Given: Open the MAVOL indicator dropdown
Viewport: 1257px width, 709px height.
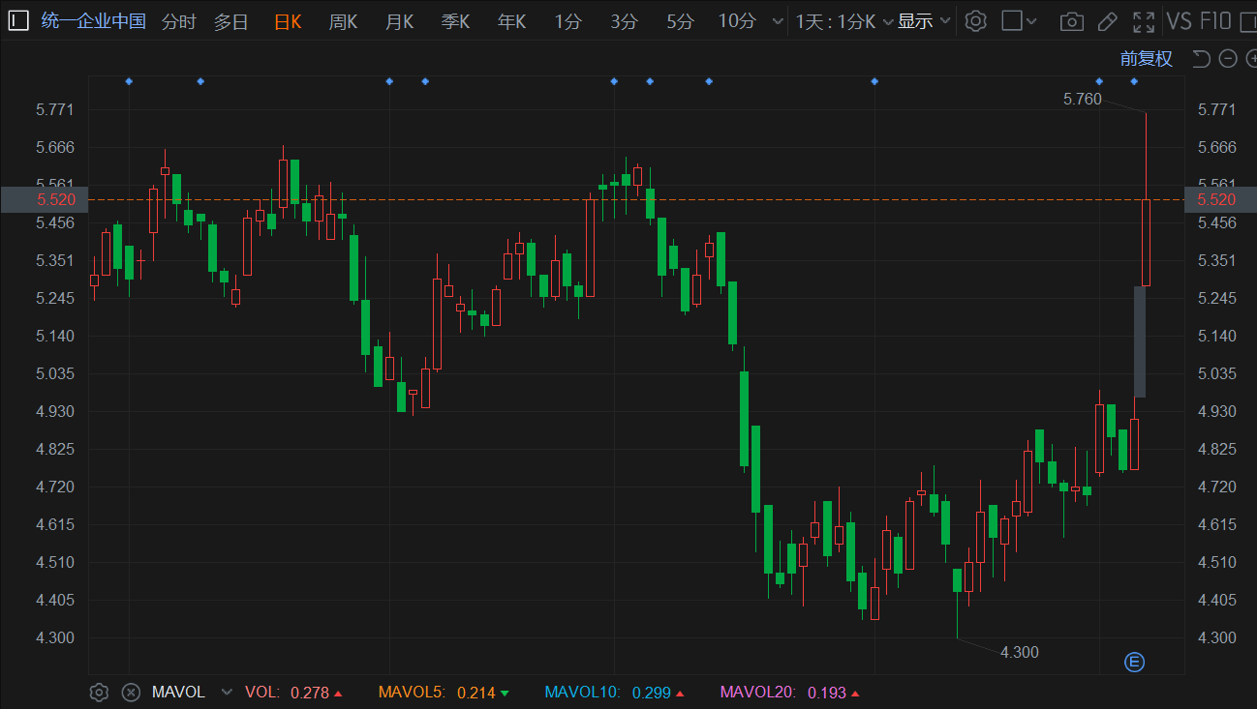Looking at the screenshot, I should (x=227, y=693).
